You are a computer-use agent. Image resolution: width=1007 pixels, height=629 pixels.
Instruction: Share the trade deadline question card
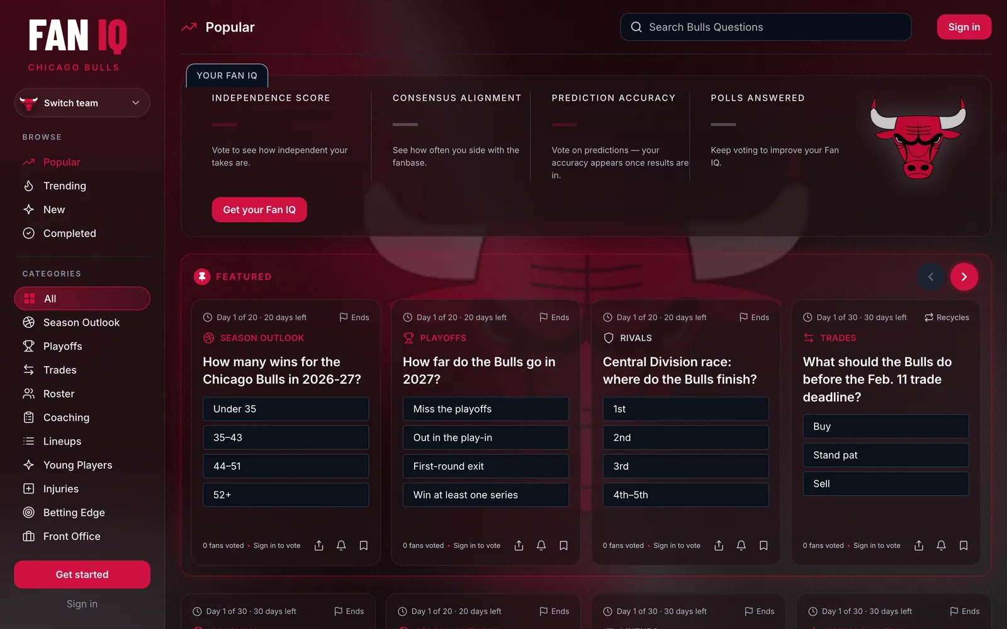(x=919, y=545)
